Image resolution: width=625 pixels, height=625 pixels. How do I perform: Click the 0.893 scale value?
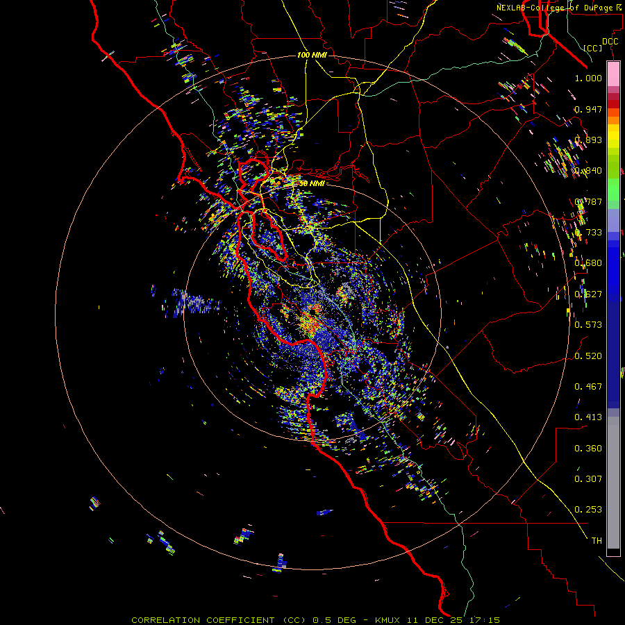[588, 140]
